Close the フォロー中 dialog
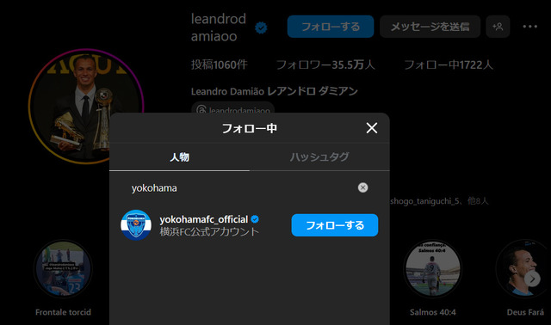 coord(371,128)
